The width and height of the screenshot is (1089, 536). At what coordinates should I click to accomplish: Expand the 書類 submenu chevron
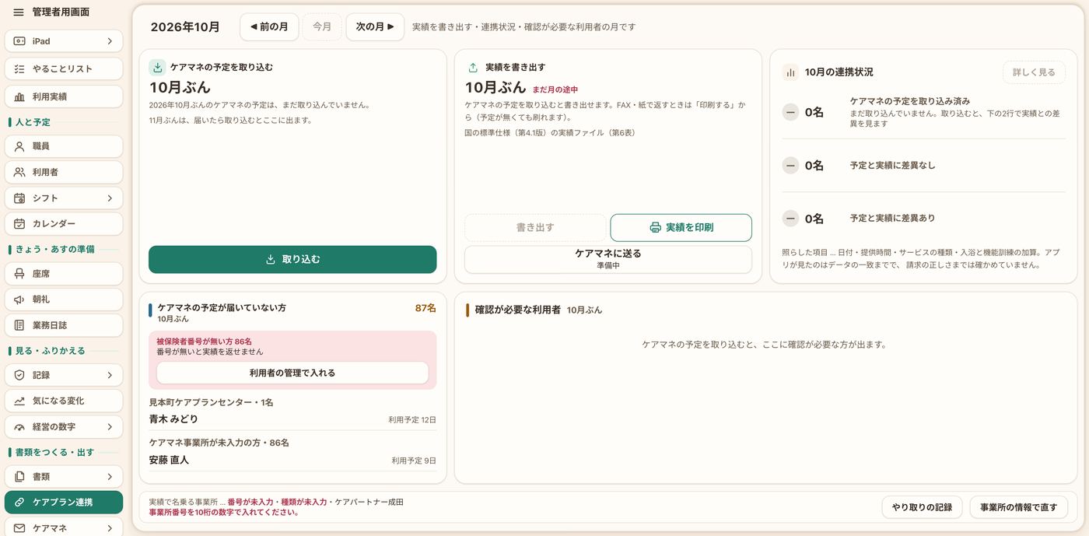point(110,476)
